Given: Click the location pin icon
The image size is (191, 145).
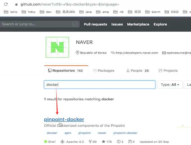Looking at the screenshot, I should pyautogui.click(x=77, y=53).
